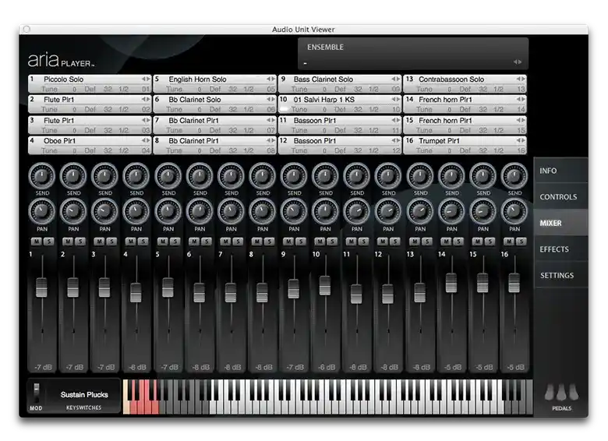Viewport: 608px width, 441px height.
Task: Mute mixer channel 4
Action: 131,242
